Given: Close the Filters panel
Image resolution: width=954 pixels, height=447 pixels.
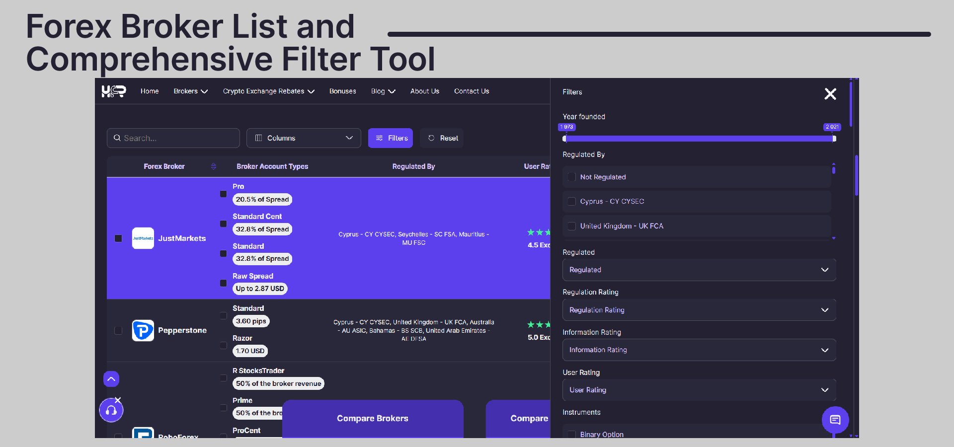Looking at the screenshot, I should click(830, 94).
